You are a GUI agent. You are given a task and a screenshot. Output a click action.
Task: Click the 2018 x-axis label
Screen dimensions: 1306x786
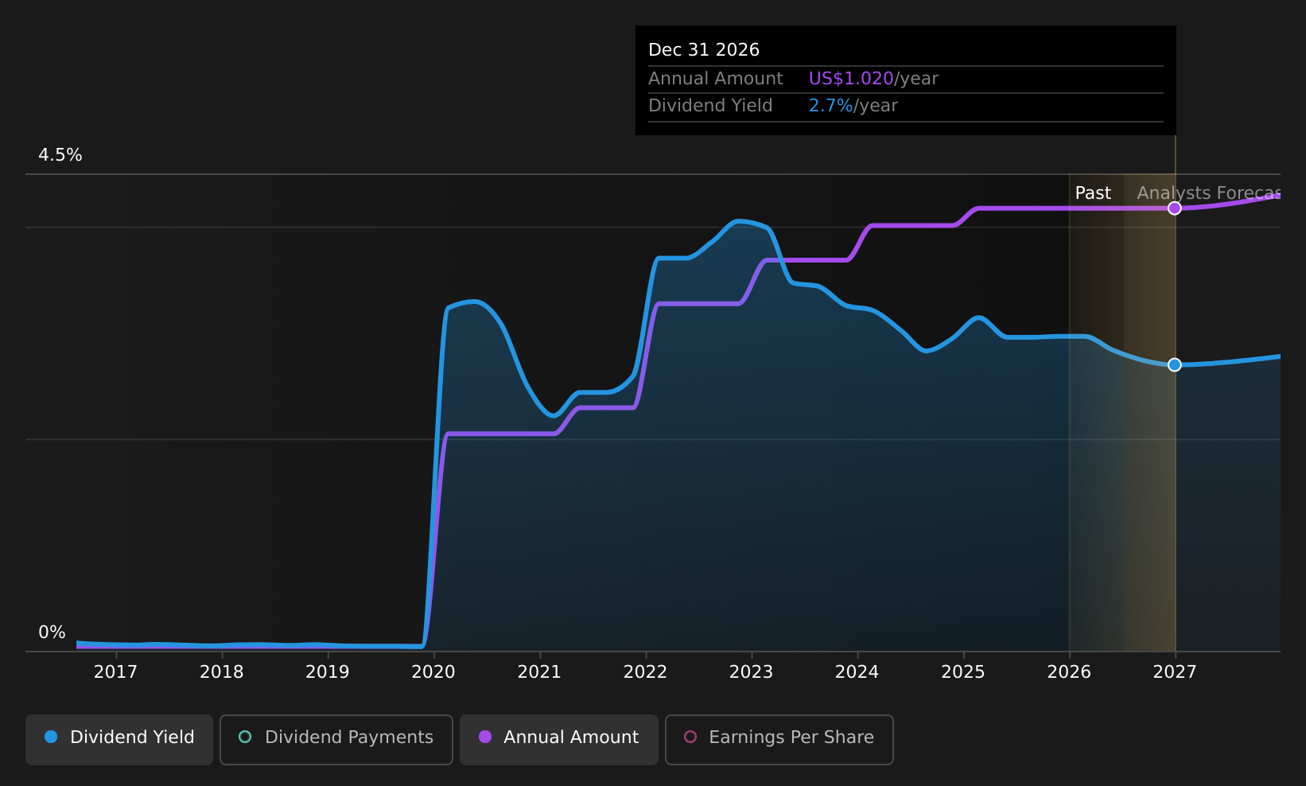click(x=221, y=672)
